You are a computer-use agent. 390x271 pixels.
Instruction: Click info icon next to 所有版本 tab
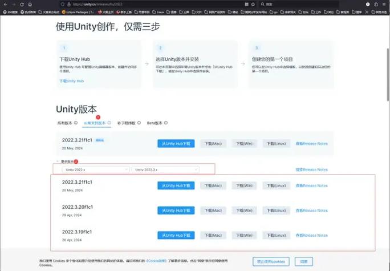coord(76,123)
